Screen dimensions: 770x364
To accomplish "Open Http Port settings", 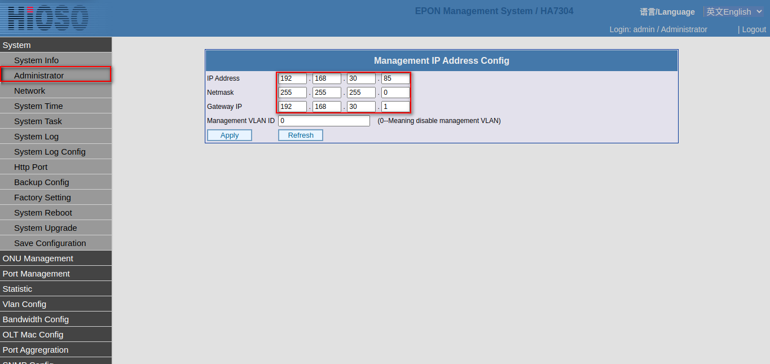I will coord(31,167).
